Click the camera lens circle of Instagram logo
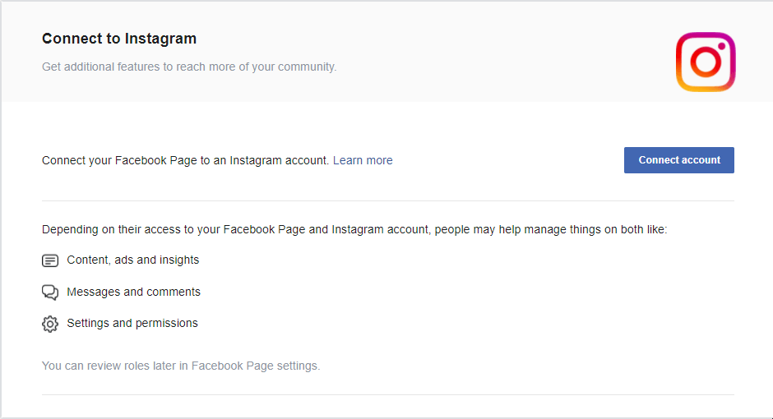773x419 pixels. tap(706, 62)
